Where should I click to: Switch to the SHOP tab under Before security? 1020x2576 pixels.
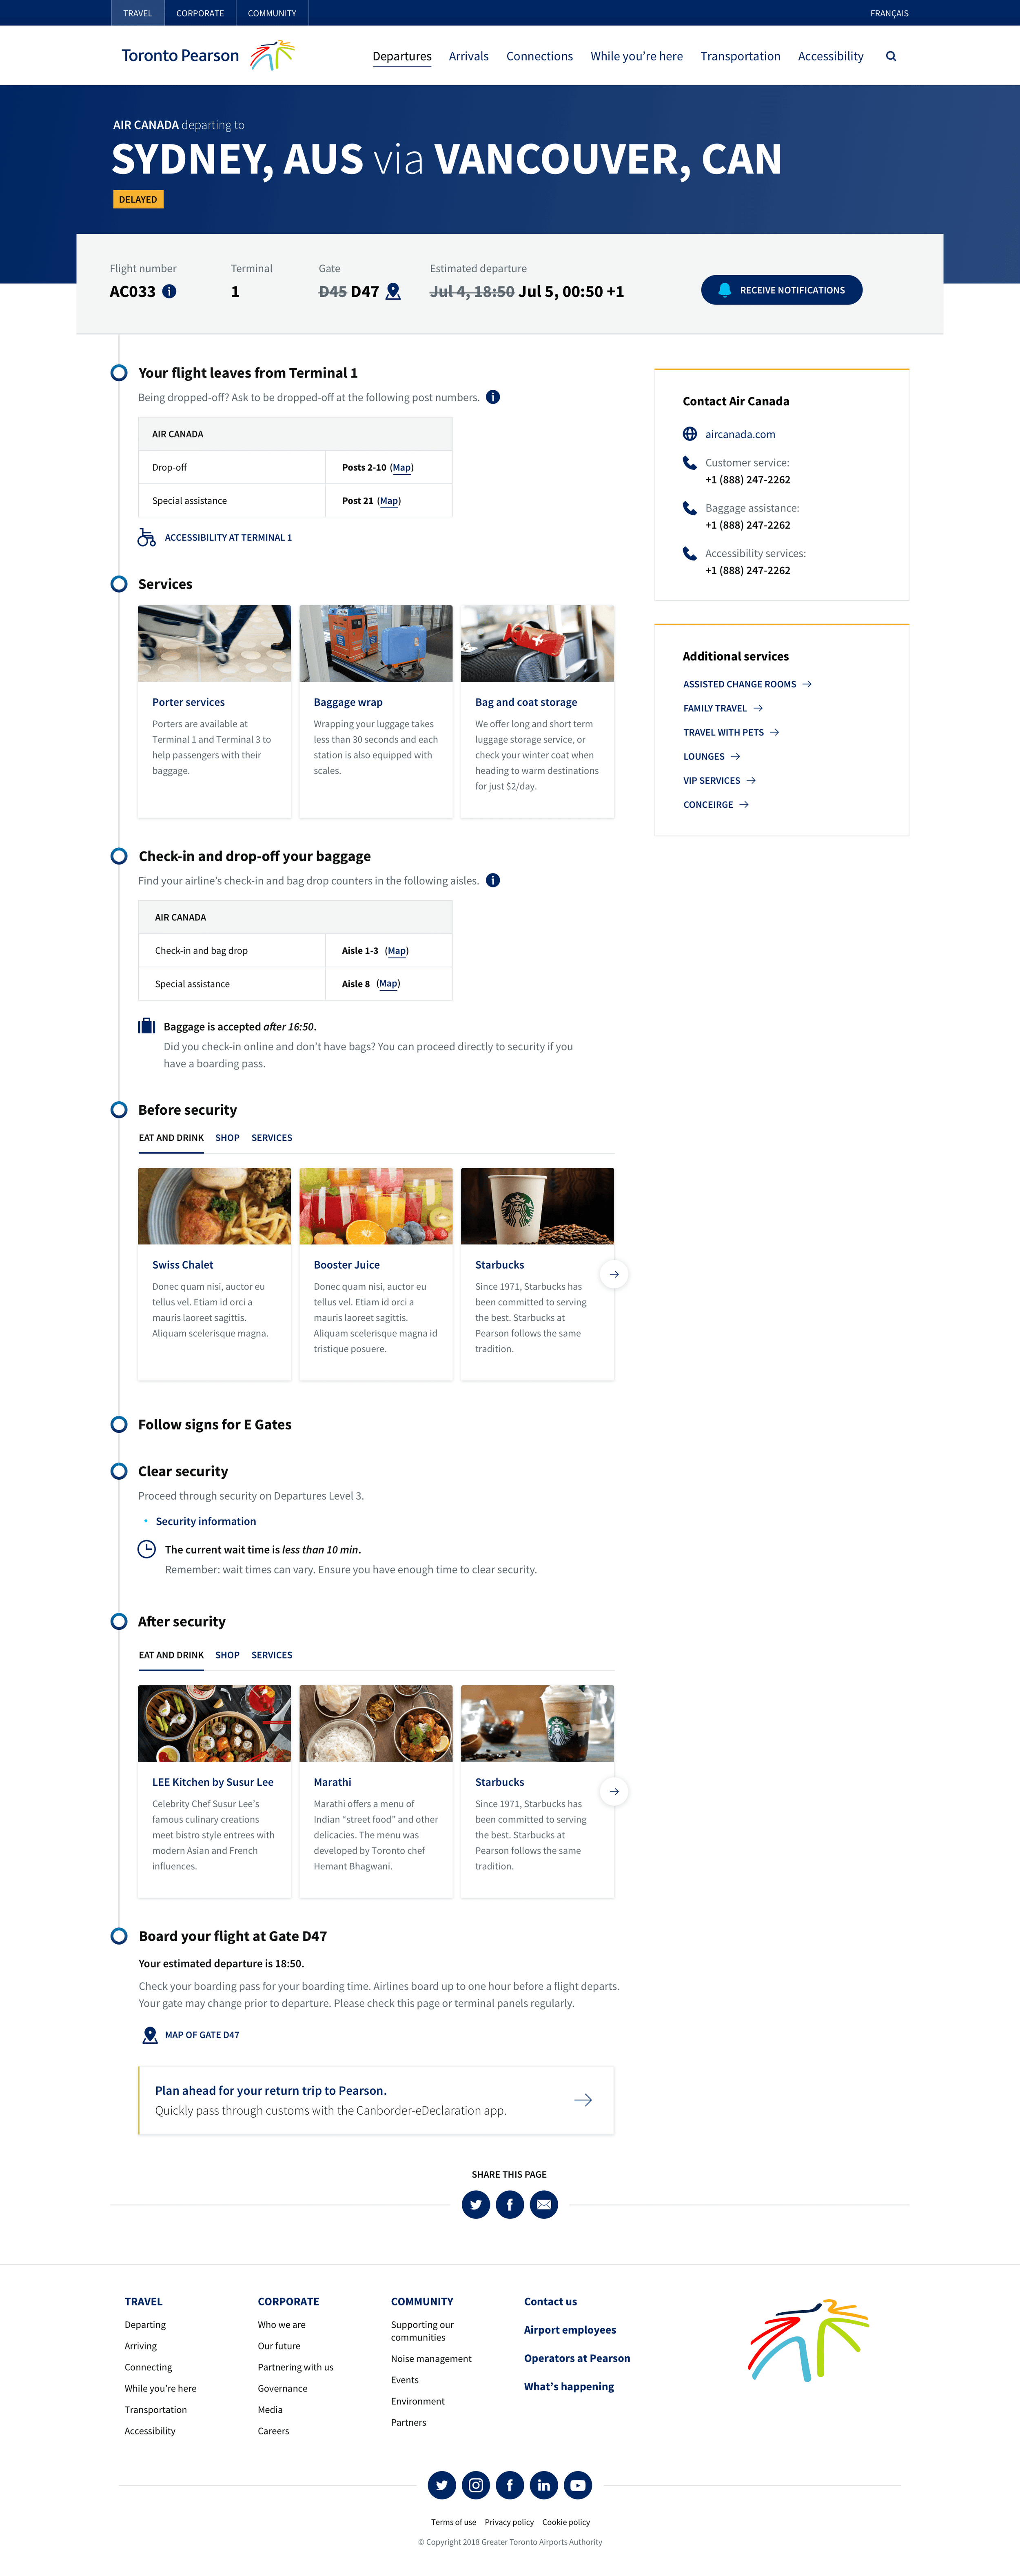[227, 1138]
